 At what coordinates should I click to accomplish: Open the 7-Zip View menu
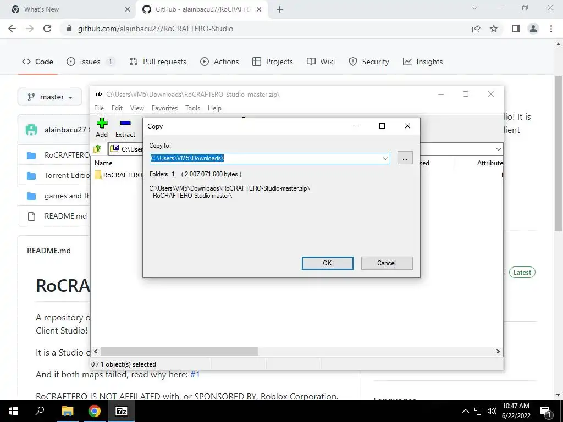(x=137, y=108)
